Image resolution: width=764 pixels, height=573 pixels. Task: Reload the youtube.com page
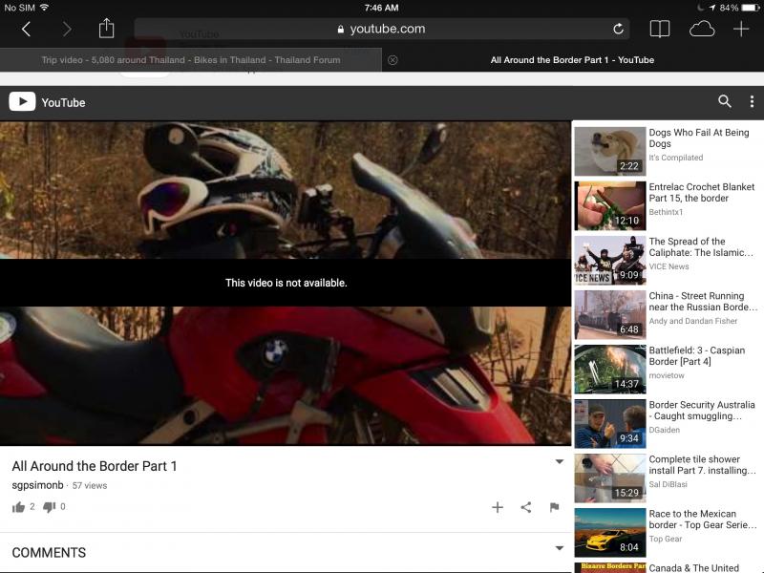pyautogui.click(x=618, y=30)
